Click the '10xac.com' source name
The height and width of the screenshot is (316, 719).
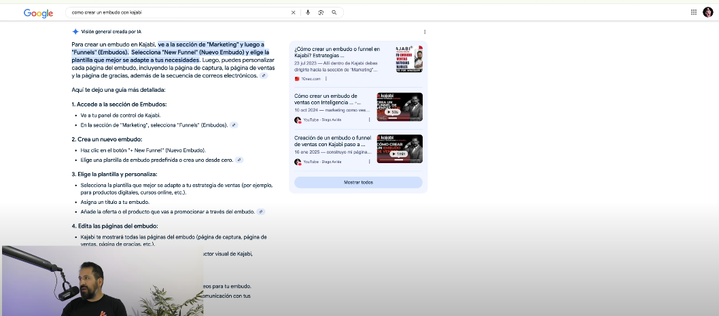pos(311,79)
